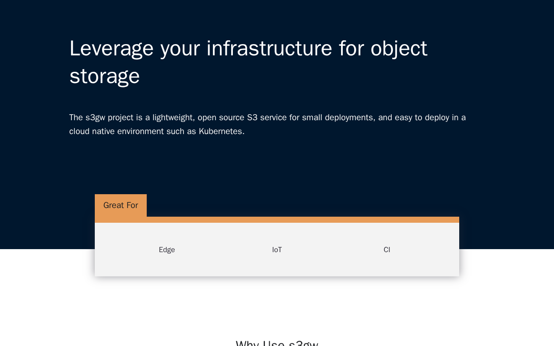Click s3gw in the description paragraph
This screenshot has height=346, width=554.
click(x=95, y=118)
